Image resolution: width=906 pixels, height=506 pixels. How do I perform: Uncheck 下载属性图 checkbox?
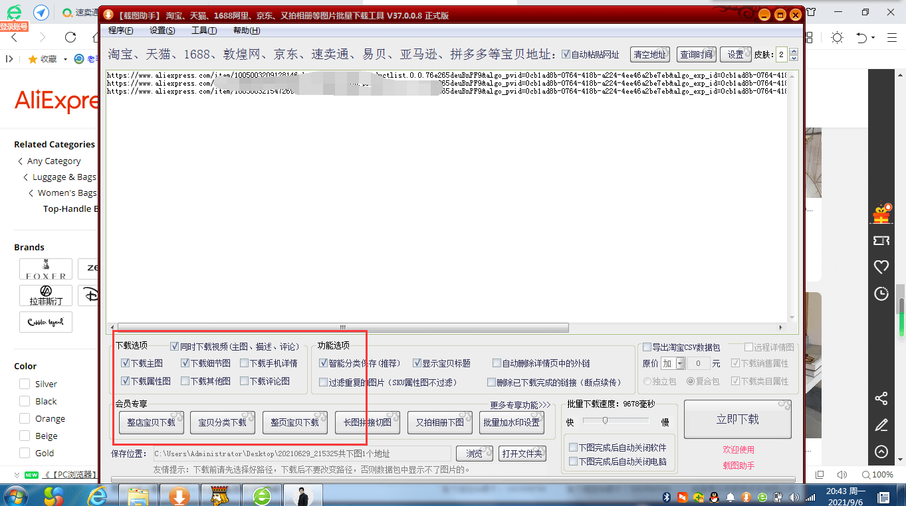[125, 381]
